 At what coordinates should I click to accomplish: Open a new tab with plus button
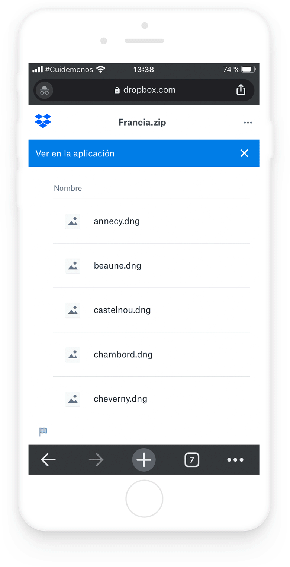(x=144, y=460)
